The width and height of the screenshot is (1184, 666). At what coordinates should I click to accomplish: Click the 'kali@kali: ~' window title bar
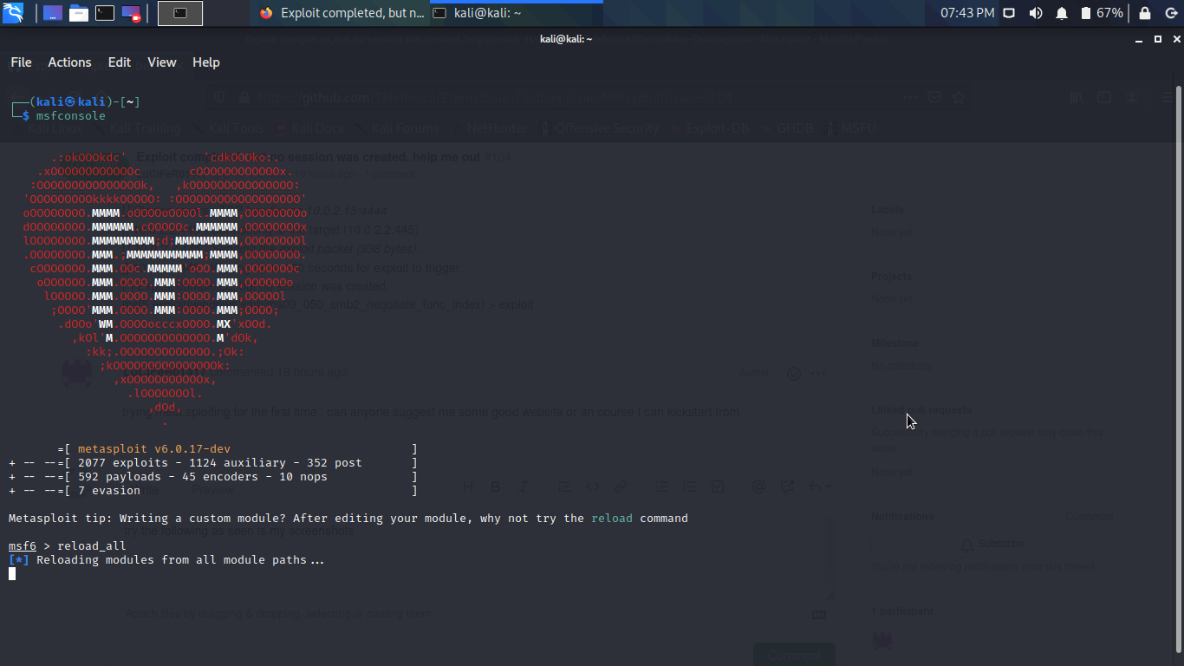[x=566, y=39]
